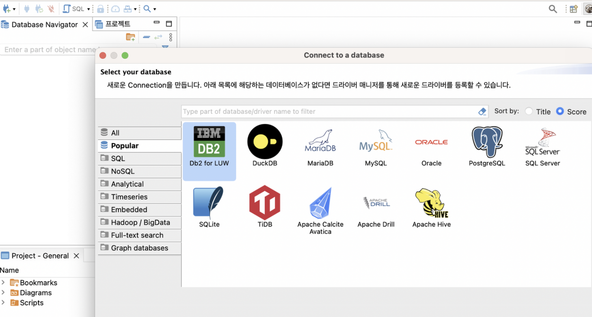Select the Embedded category

pyautogui.click(x=140, y=210)
